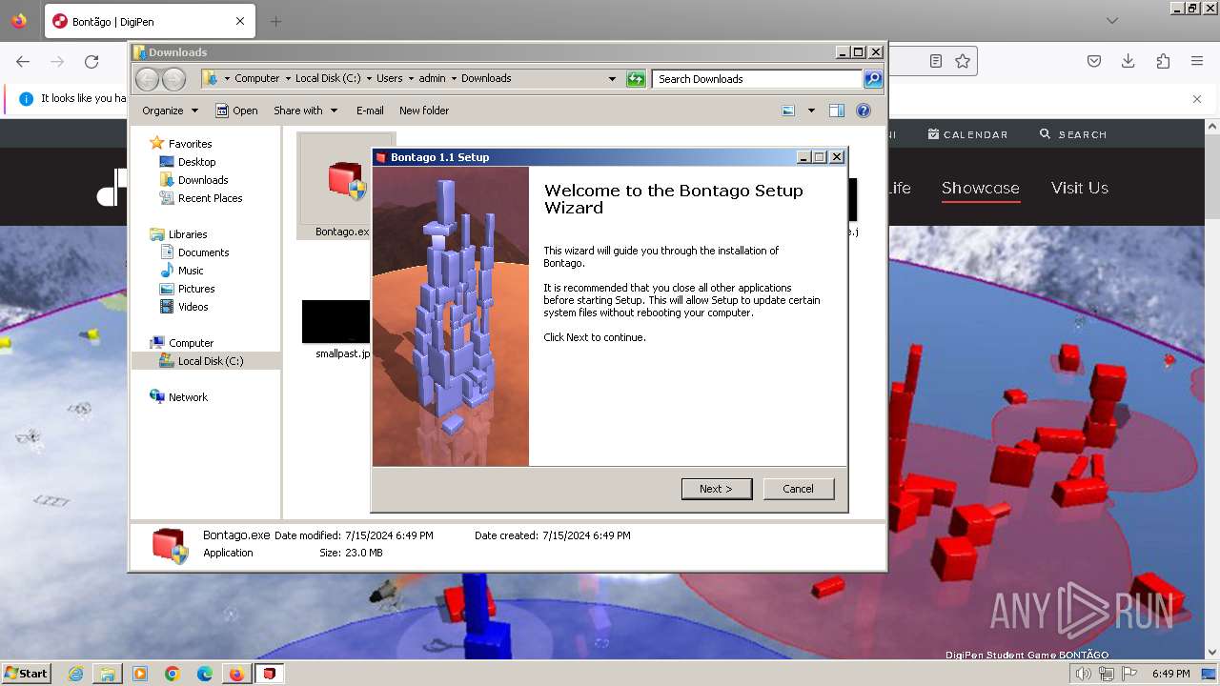Select Local Disk (C:) in navigation pane

click(x=210, y=361)
